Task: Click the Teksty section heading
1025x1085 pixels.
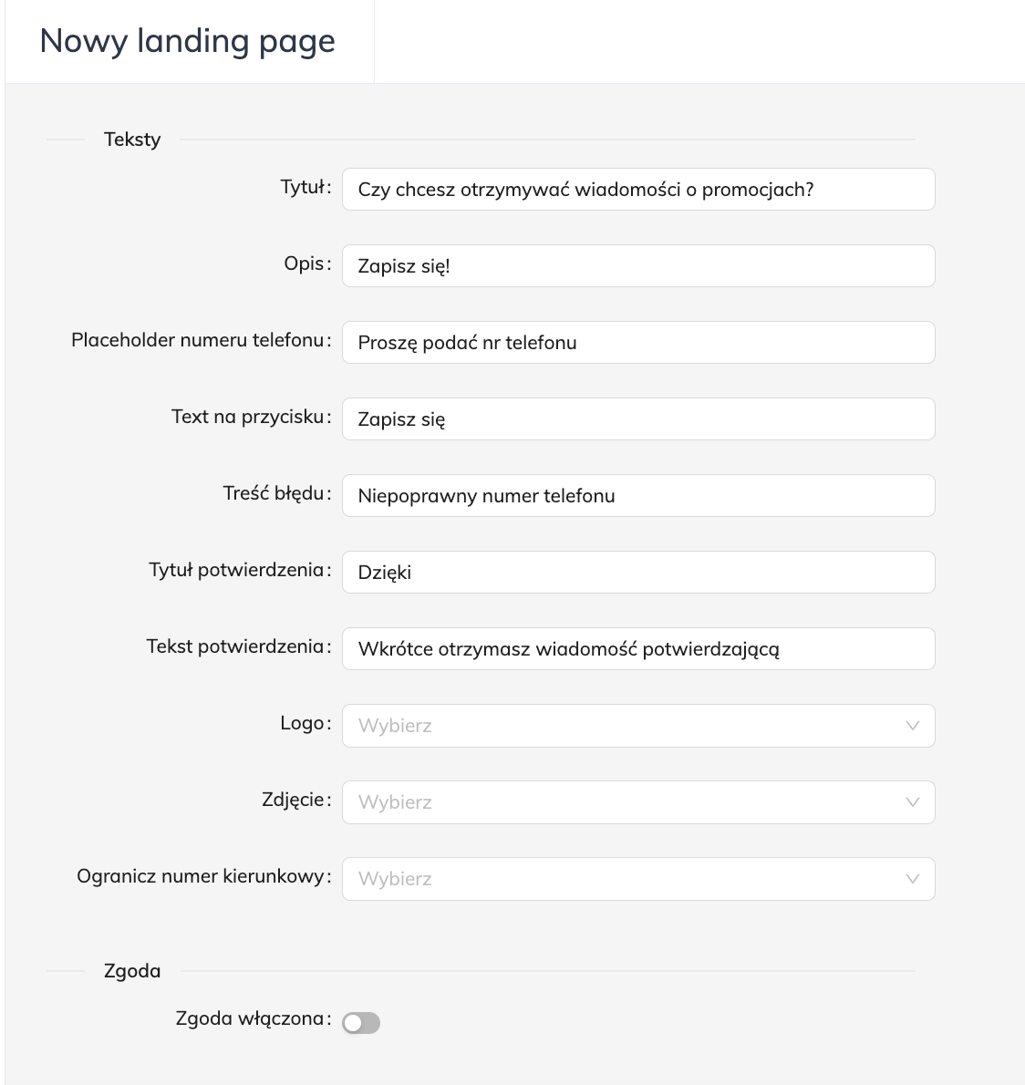Action: coord(132,139)
